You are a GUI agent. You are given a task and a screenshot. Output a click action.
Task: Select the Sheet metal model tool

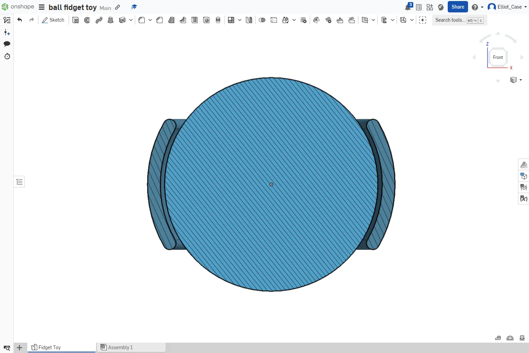tap(403, 20)
